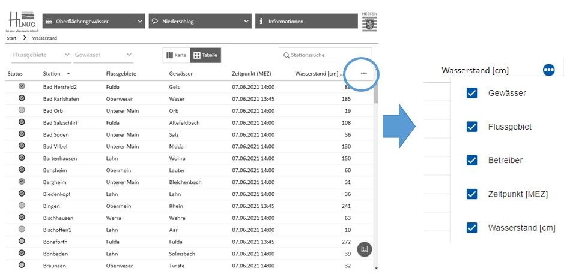Switch to the Karte view

pyautogui.click(x=177, y=55)
